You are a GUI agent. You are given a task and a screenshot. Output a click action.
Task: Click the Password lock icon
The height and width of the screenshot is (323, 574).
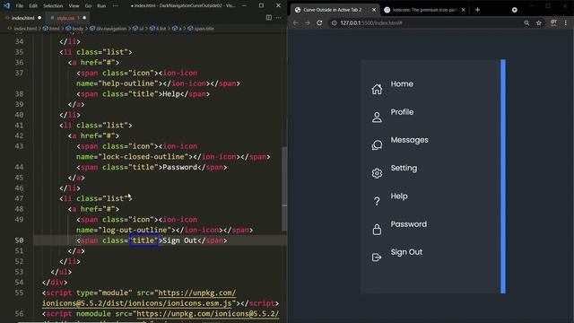(x=377, y=230)
